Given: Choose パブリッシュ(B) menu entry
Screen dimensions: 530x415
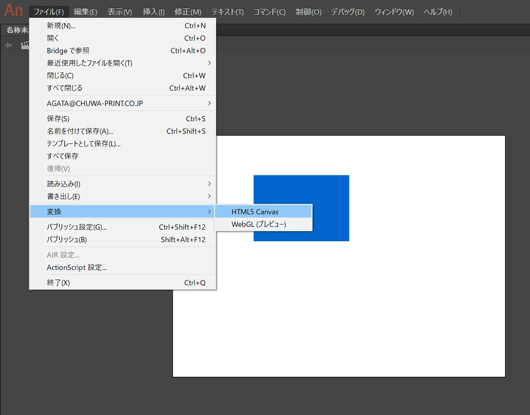Looking at the screenshot, I should pos(123,240).
